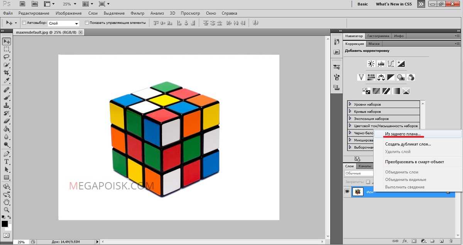Image resolution: width=463 pixels, height=245 pixels.
Task: Select the Lasso tool
Action: (6, 57)
